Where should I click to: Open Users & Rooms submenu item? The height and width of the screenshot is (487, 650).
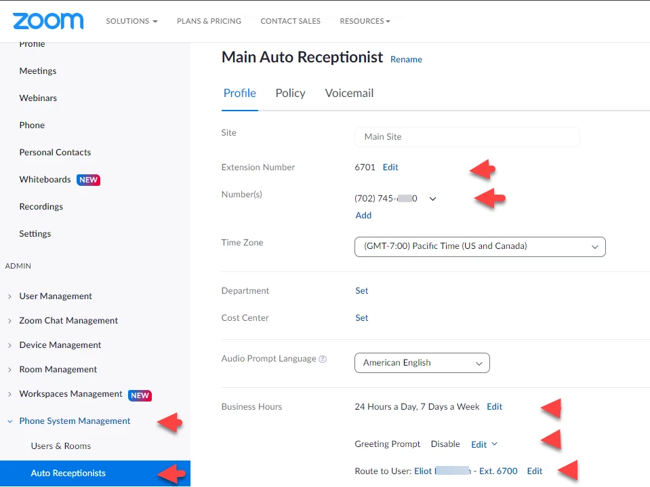61,446
